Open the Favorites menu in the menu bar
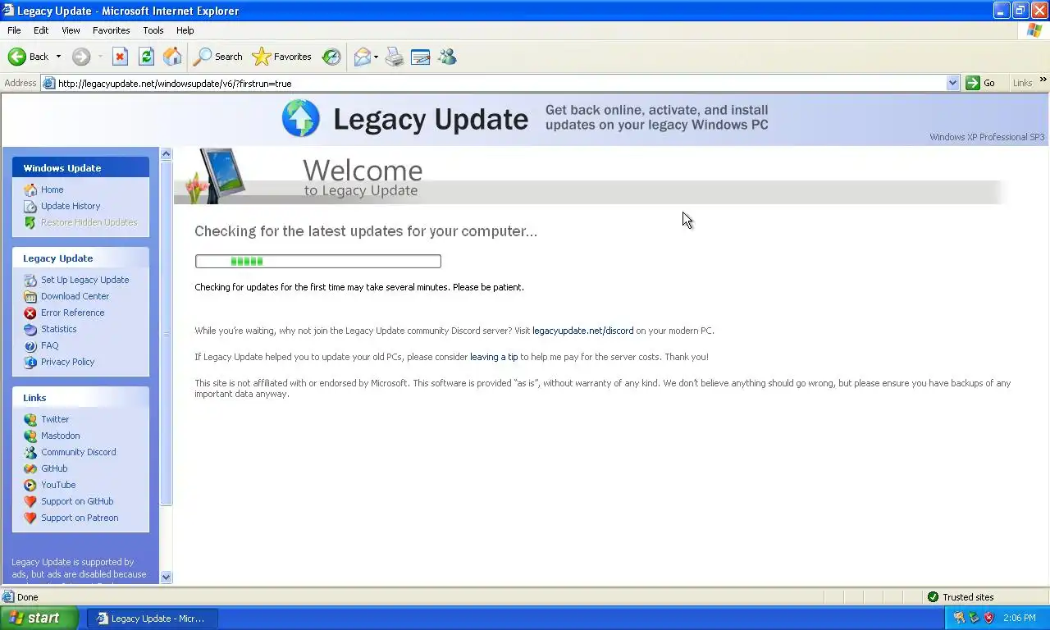Image resolution: width=1050 pixels, height=630 pixels. tap(111, 30)
